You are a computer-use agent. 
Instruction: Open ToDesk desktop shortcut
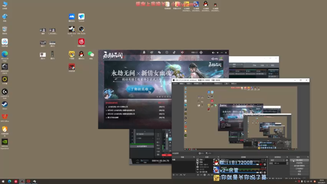(81, 18)
